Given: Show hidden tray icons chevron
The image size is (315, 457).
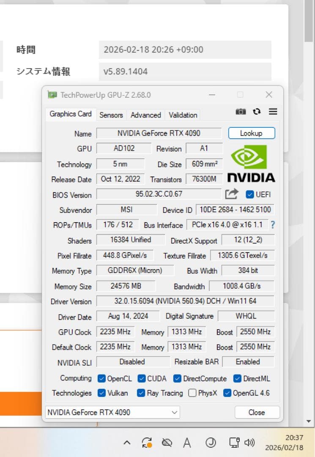Looking at the screenshot, I should pos(127,443).
